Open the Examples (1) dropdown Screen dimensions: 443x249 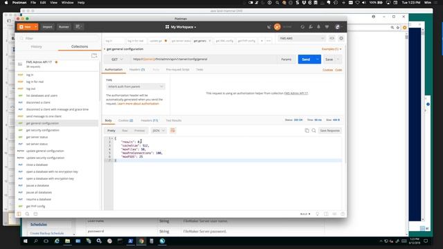[332, 49]
